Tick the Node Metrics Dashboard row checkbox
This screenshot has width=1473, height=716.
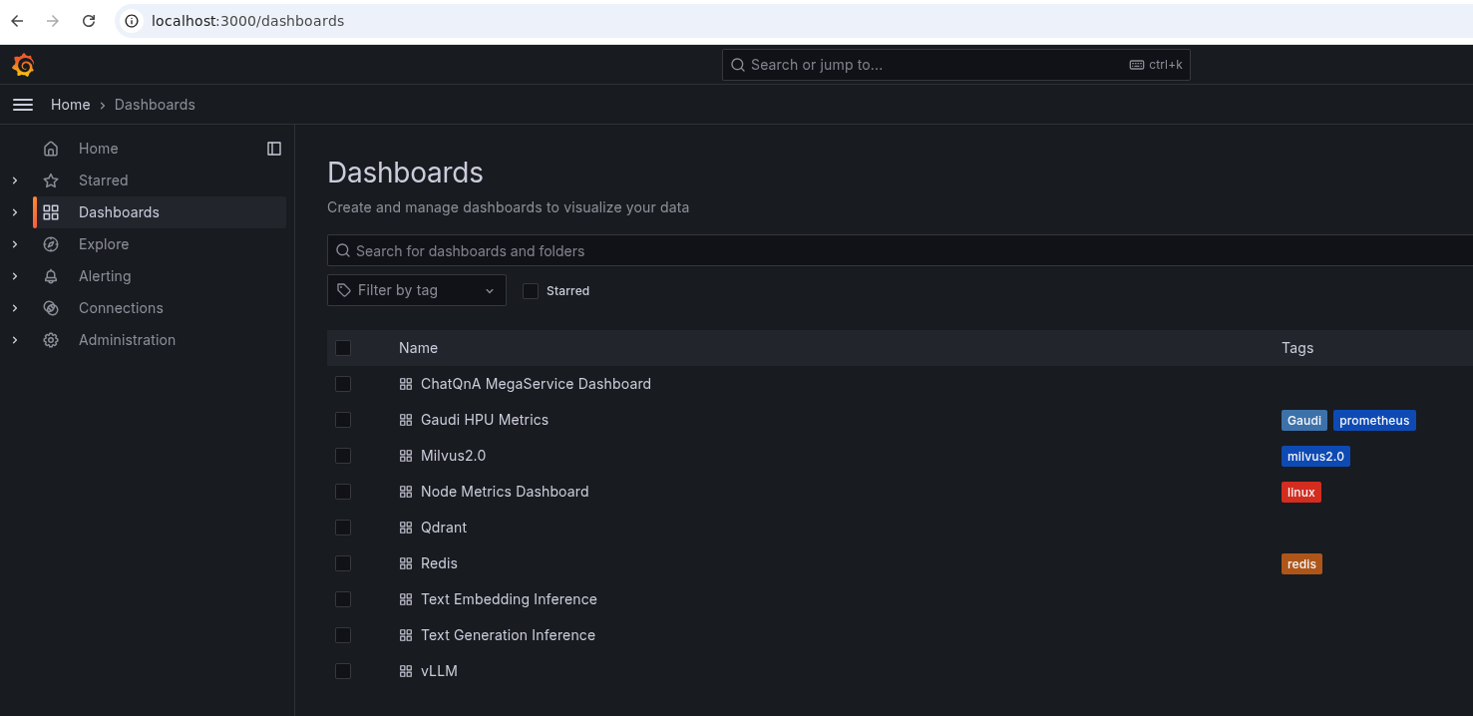pos(343,492)
